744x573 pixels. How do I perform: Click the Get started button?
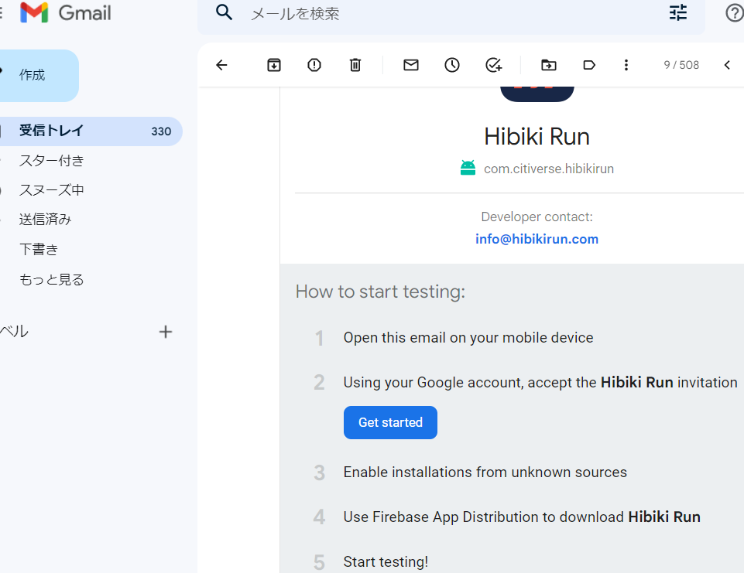coord(390,422)
